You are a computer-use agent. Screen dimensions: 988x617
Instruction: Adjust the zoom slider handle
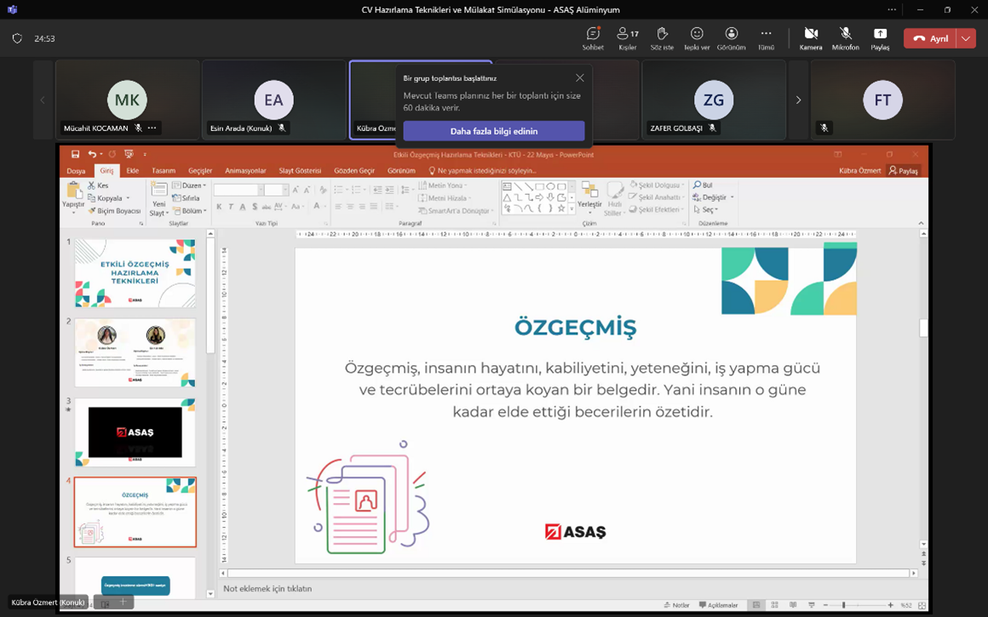click(x=843, y=605)
